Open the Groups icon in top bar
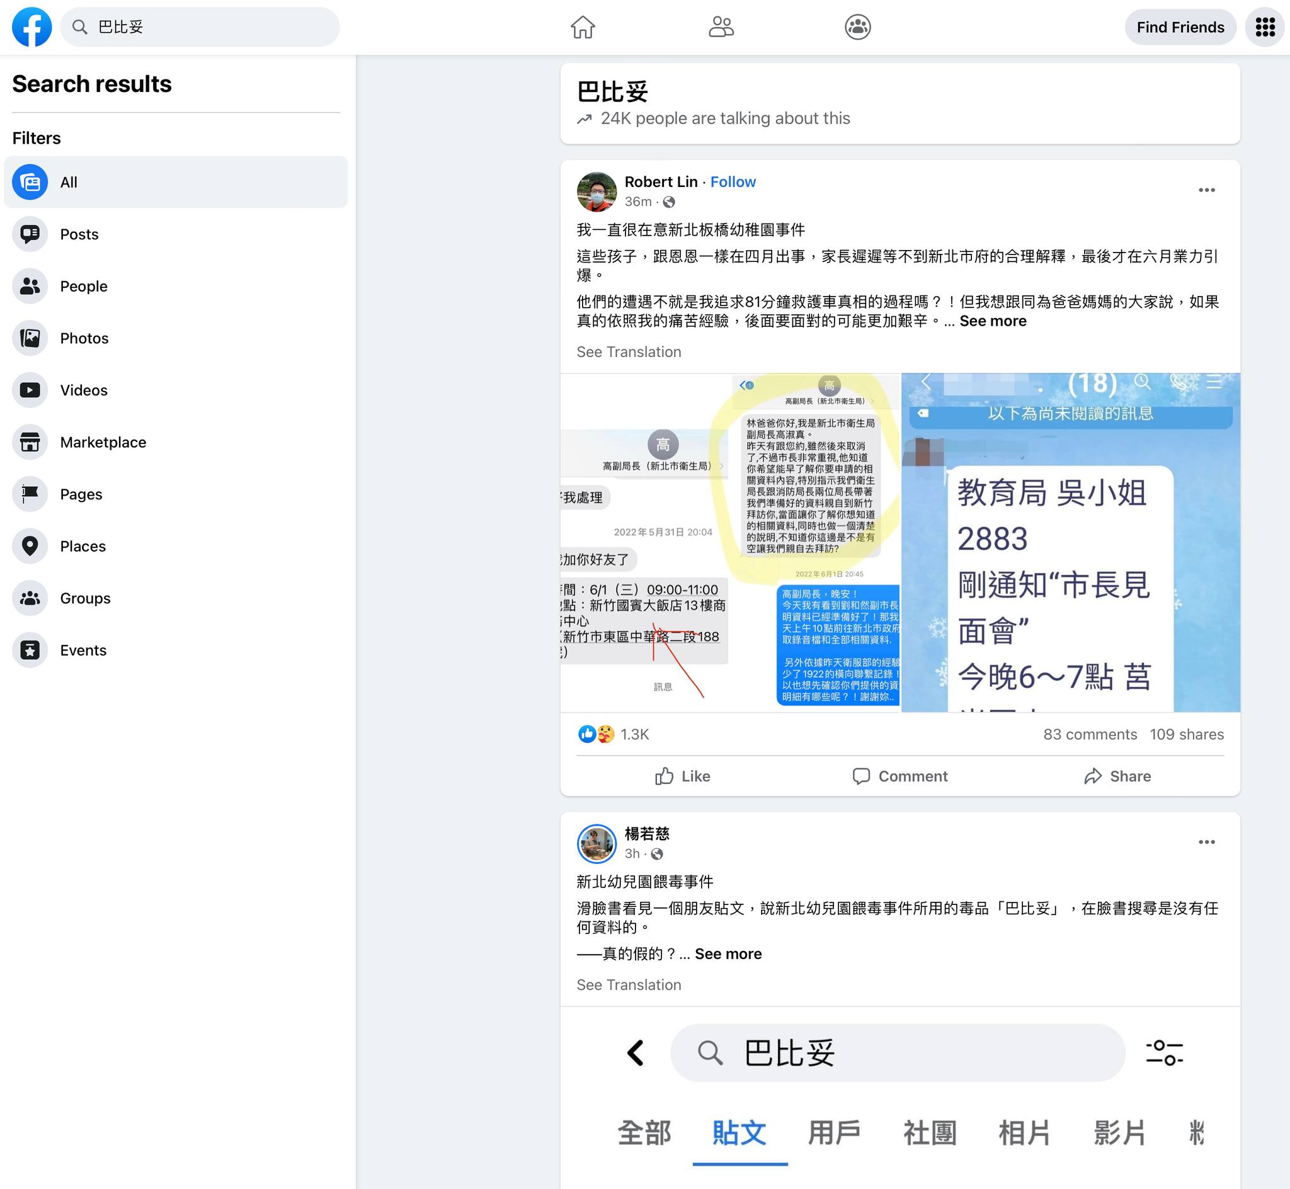The height and width of the screenshot is (1189, 1290). (x=858, y=27)
